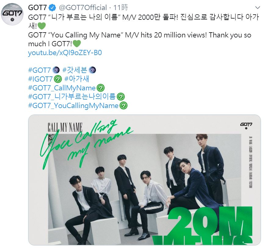265x248 pixels.
Task: Select the #IGOT7 hashtag
Action: [40, 79]
